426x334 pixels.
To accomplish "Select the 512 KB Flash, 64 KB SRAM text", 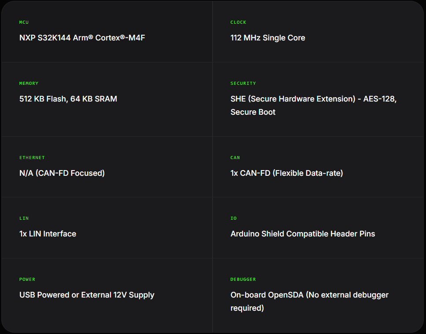I will (x=68, y=99).
